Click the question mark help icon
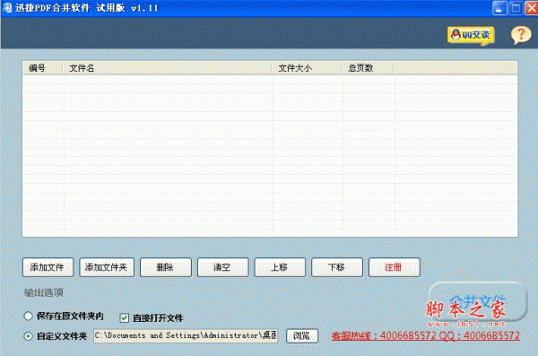This screenshot has width=538, height=356. (x=521, y=35)
